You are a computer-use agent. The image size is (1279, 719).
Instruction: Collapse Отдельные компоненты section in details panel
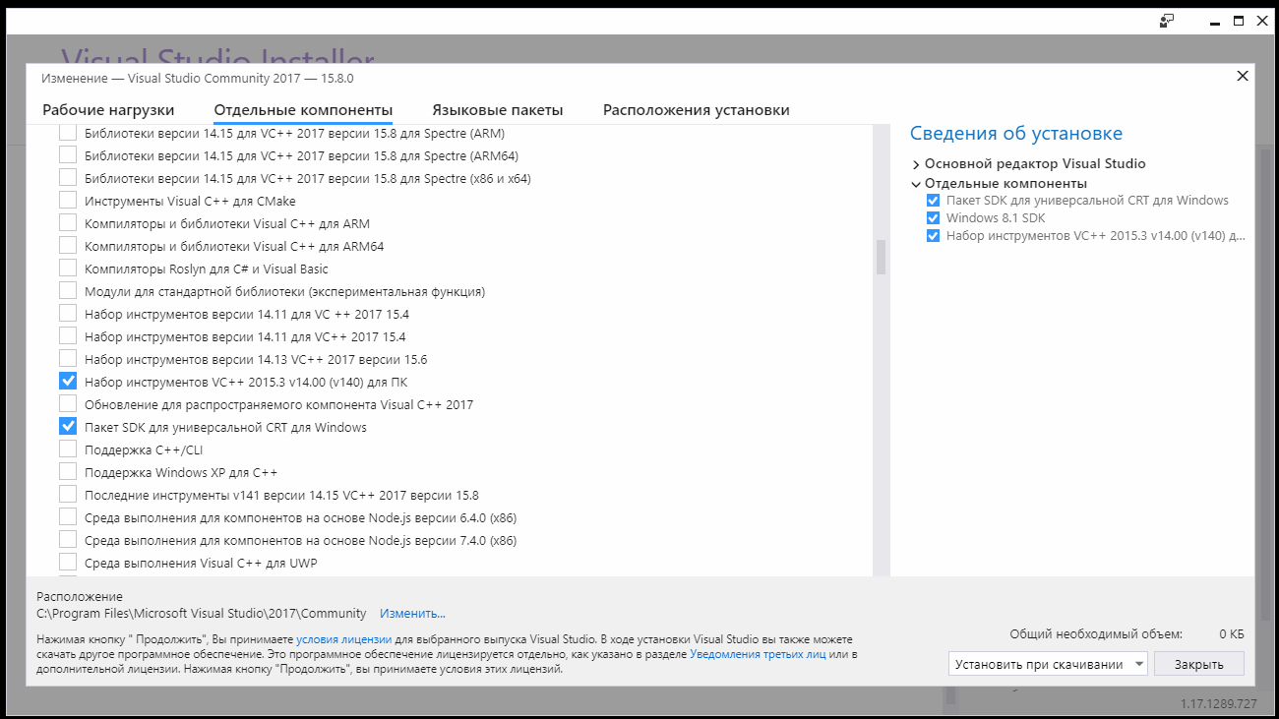[916, 184]
